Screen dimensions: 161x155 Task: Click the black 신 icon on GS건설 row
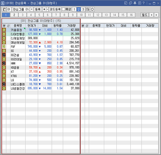tap(4, 55)
